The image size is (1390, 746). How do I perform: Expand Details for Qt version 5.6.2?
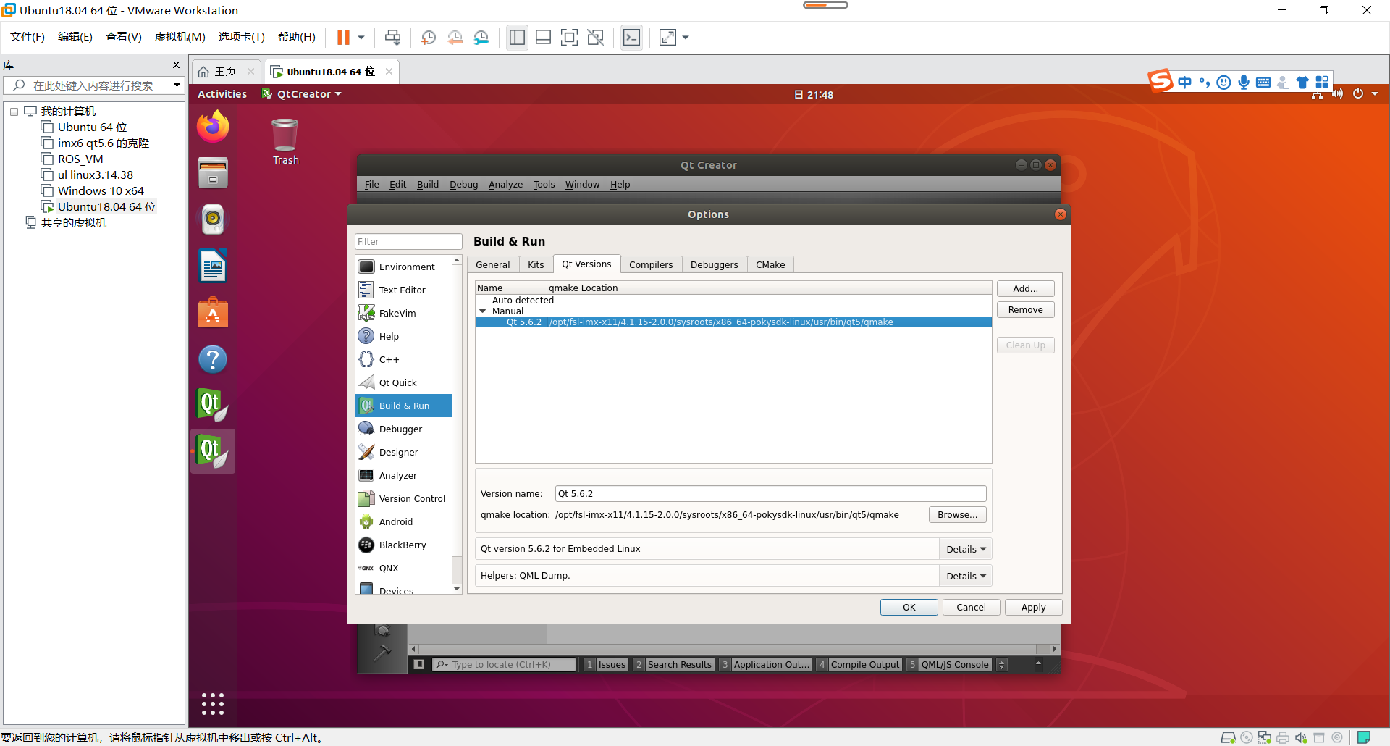[965, 549]
